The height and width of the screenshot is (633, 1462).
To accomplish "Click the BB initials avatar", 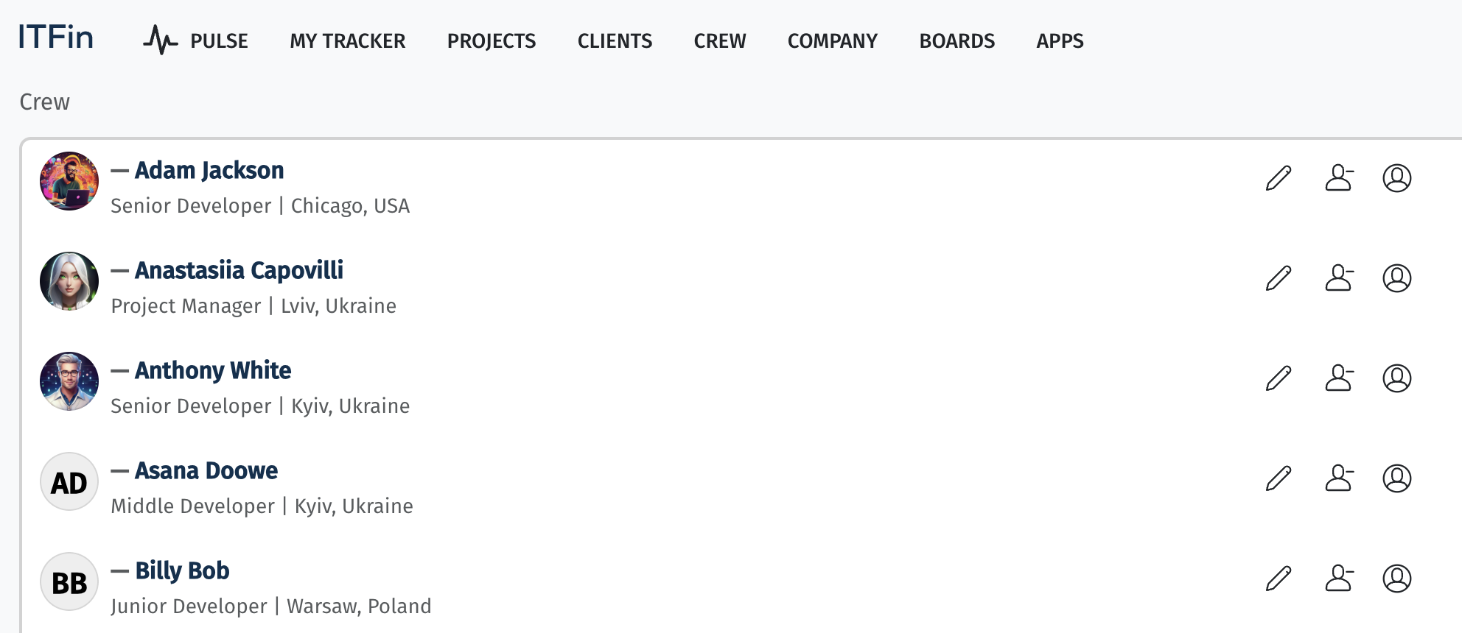I will click(69, 581).
